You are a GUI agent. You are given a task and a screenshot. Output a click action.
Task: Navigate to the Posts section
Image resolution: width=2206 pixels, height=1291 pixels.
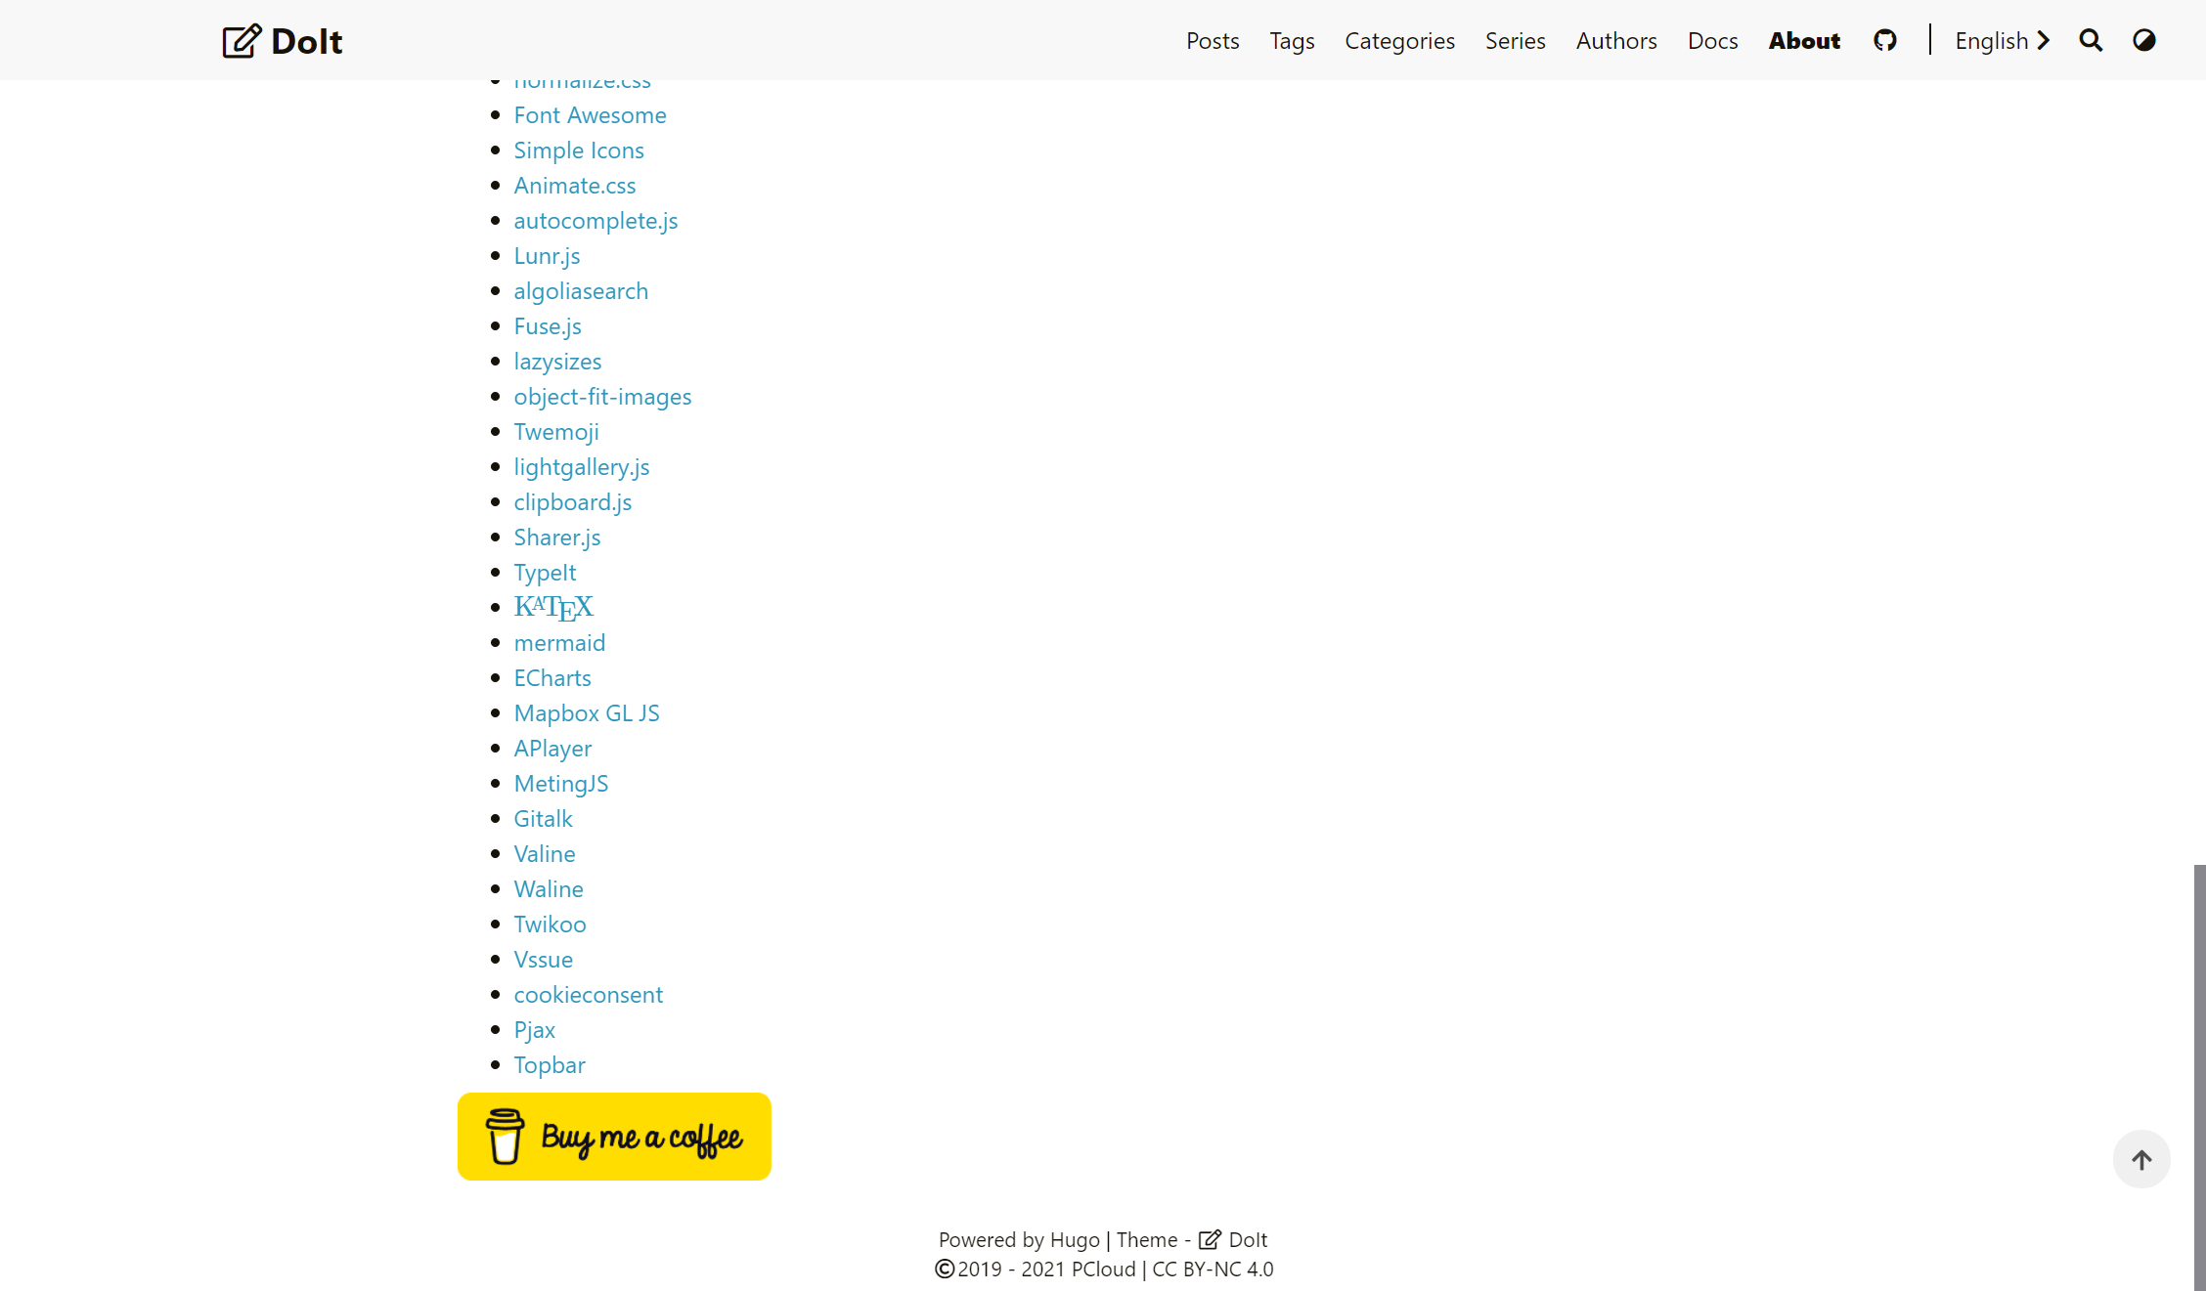[1213, 40]
